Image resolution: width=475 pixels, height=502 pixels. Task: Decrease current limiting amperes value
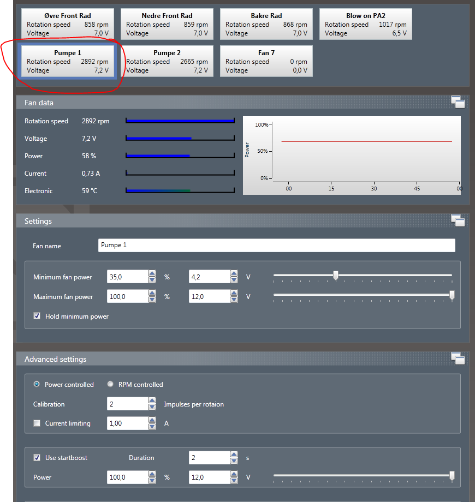pyautogui.click(x=152, y=426)
